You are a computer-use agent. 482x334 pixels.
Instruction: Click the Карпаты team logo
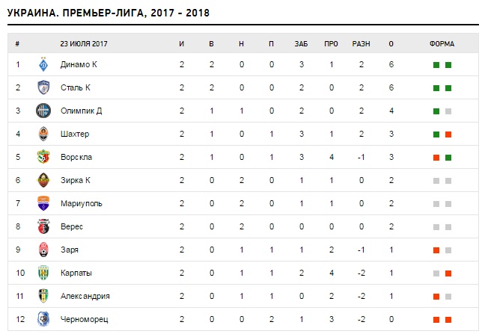coord(43,273)
